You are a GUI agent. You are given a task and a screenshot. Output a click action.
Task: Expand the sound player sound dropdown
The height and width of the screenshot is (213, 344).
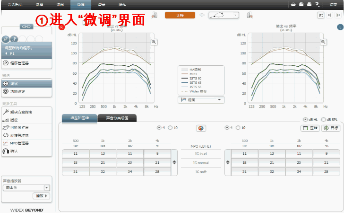click(47, 187)
